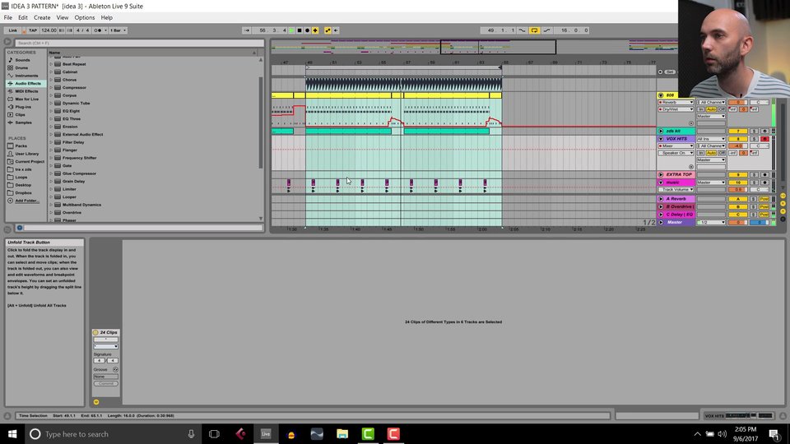
Task: Toggle MIDI Arrangement Overdub plus button
Action: pos(315,30)
